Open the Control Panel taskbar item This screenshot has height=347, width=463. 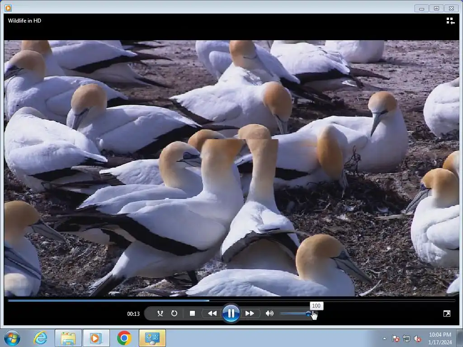coord(152,338)
